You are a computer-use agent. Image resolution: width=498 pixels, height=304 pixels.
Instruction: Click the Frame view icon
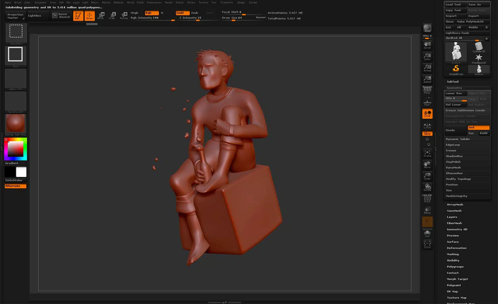427,153
